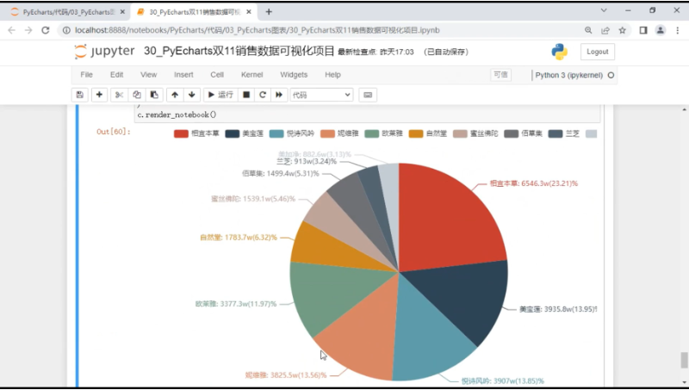Go back to the previous page
The height and width of the screenshot is (390, 689).
pos(11,30)
